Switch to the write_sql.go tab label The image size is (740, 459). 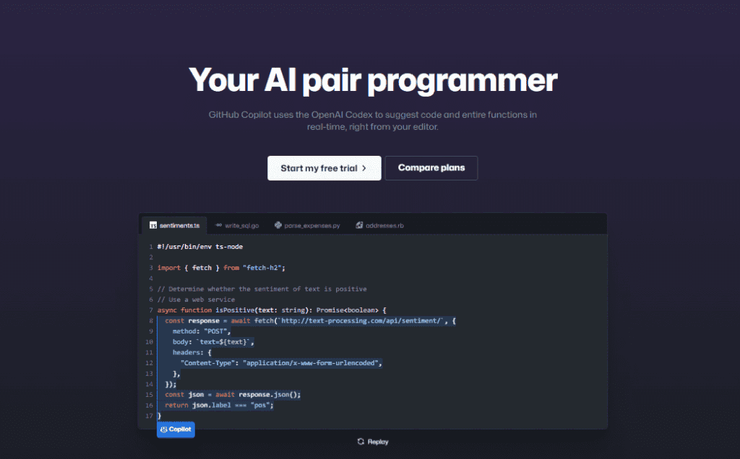pos(241,225)
